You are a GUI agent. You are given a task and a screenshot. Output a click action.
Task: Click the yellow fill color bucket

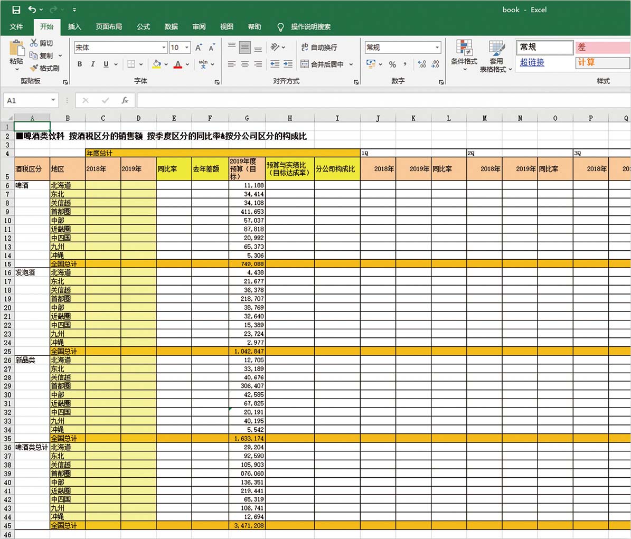pos(156,64)
